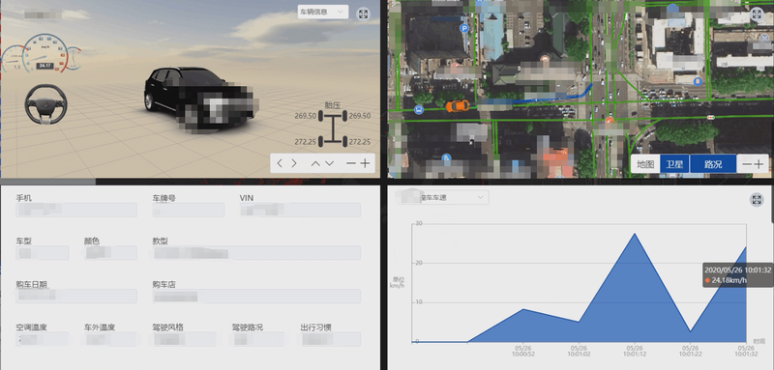The image size is (774, 370).
Task: Select 卫星 satellite map mode
Action: click(x=674, y=164)
